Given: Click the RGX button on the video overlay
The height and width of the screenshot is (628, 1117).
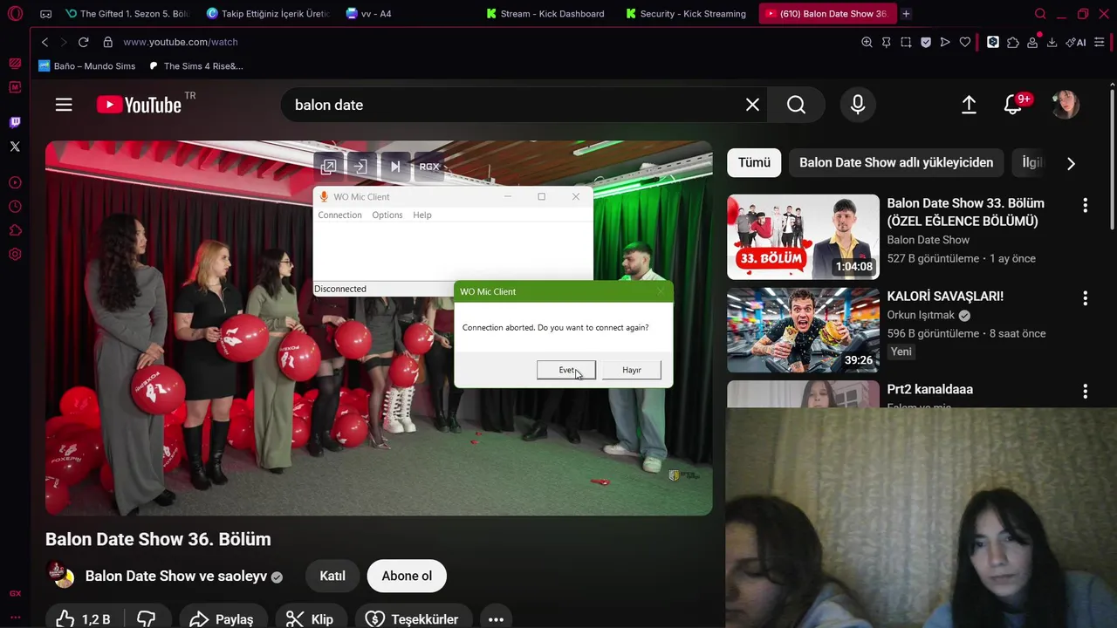Looking at the screenshot, I should 429,167.
